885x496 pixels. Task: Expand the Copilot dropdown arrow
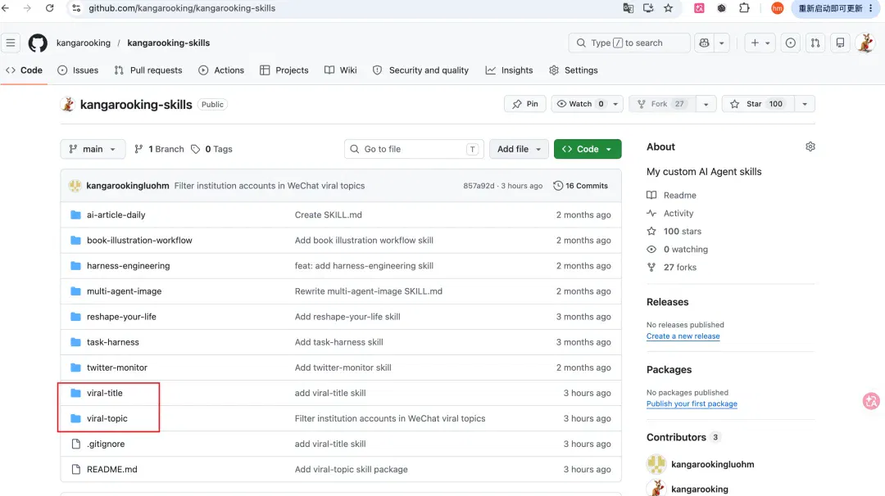coord(721,43)
